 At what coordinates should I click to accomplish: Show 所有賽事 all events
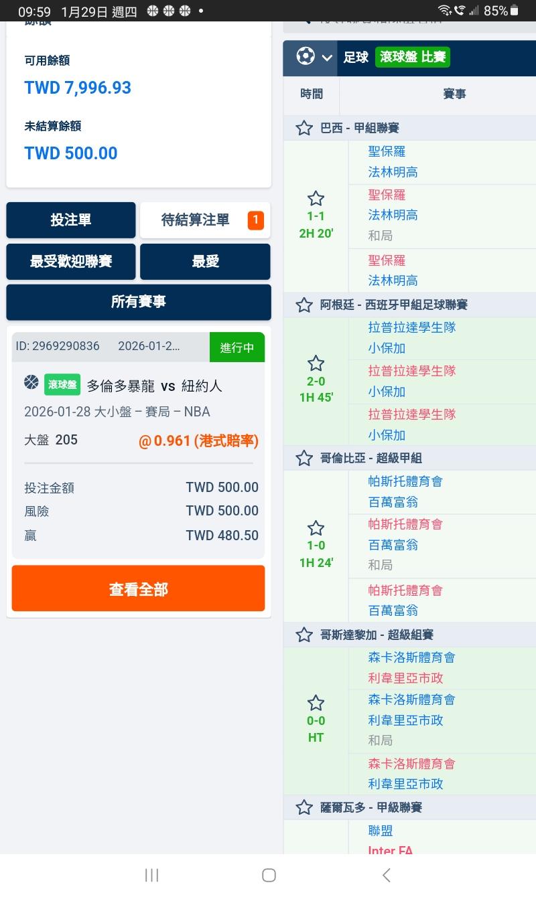click(x=139, y=302)
